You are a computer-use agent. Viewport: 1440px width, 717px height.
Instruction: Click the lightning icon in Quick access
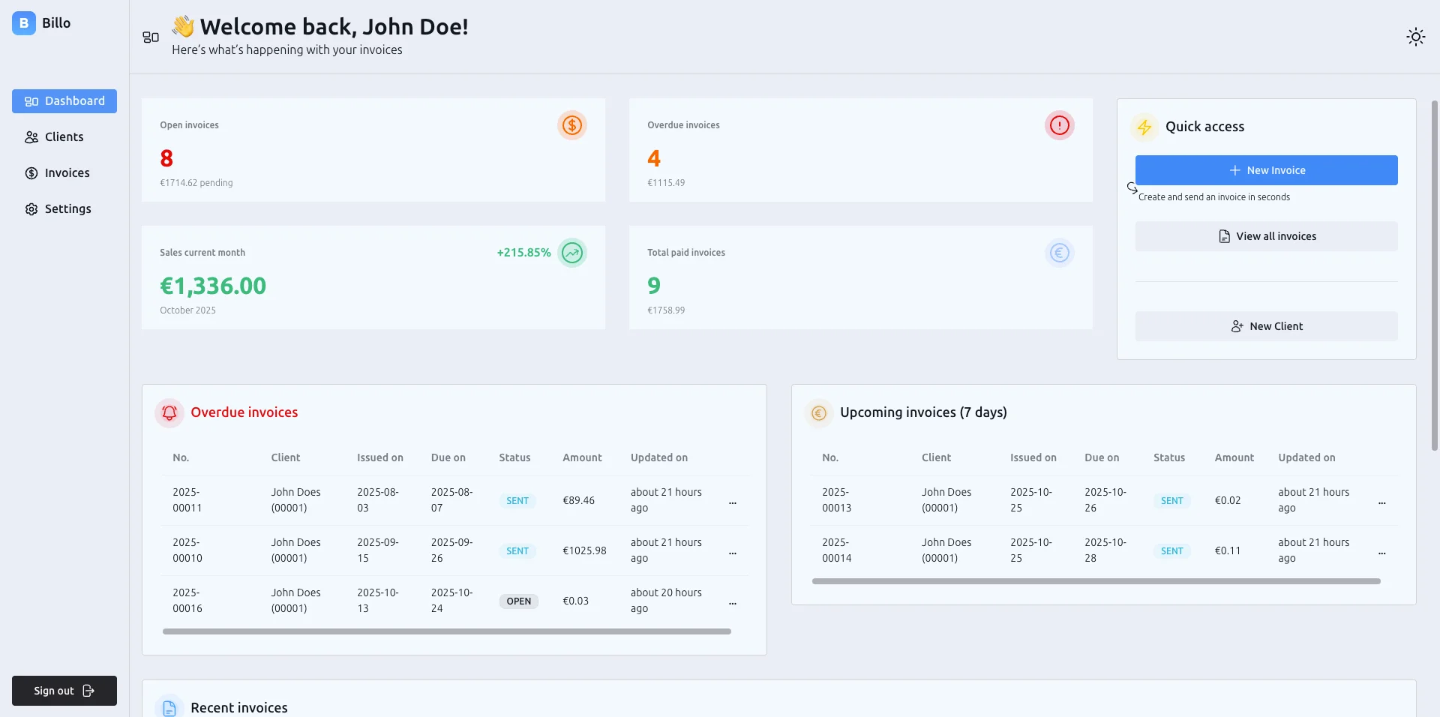coord(1144,127)
